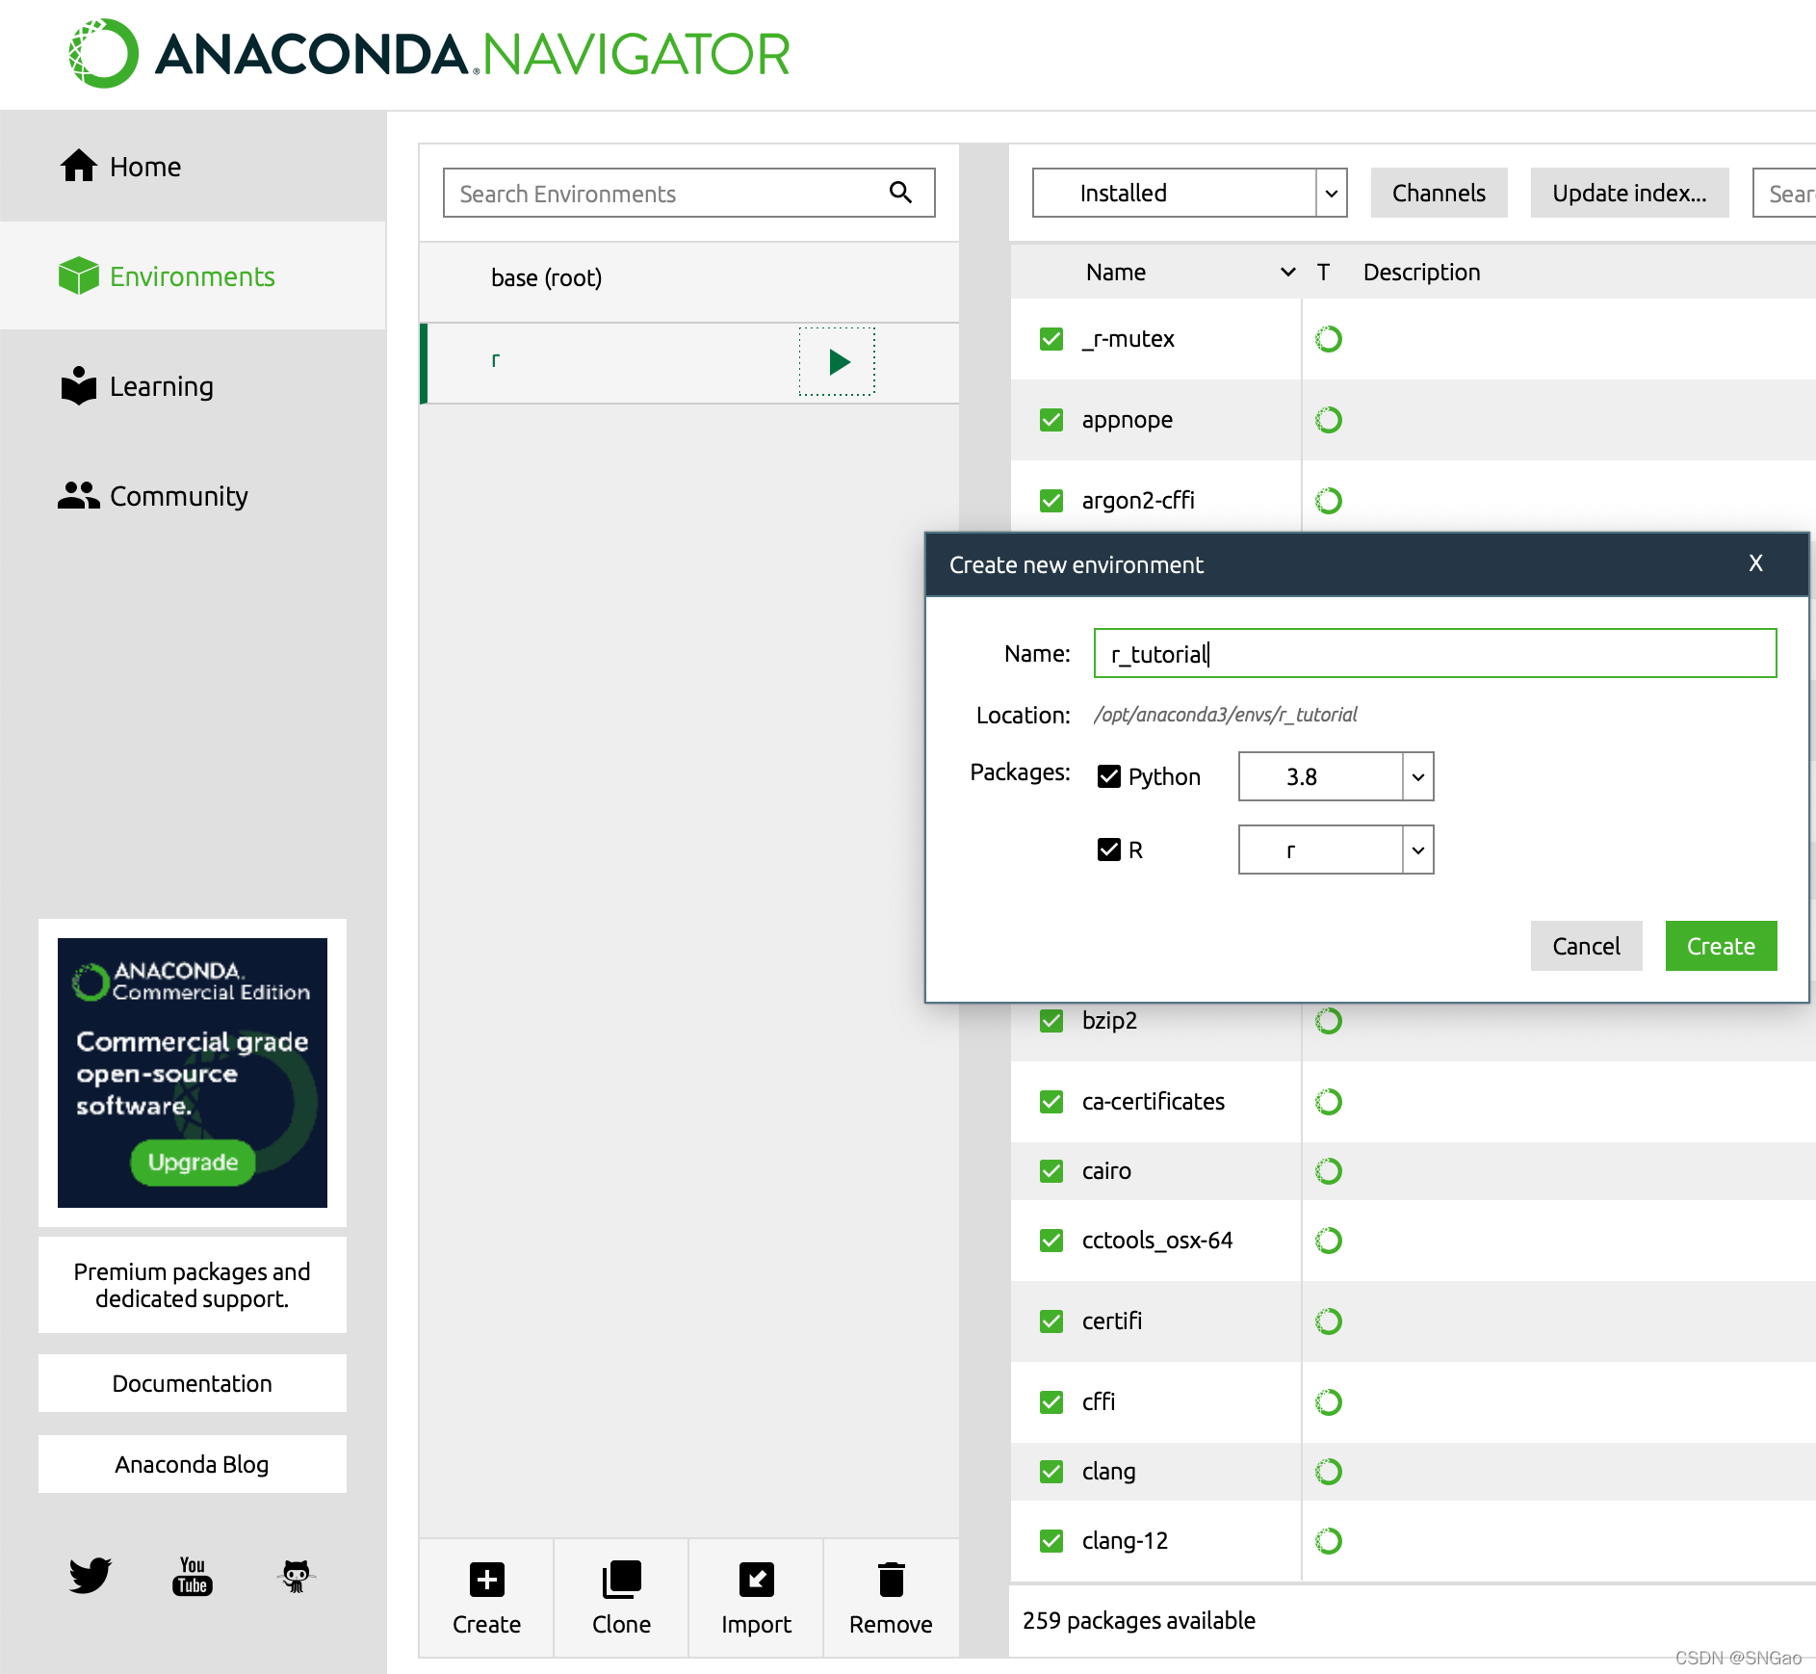The height and width of the screenshot is (1674, 1816).
Task: Uncheck the R package checkbox
Action: (x=1109, y=850)
